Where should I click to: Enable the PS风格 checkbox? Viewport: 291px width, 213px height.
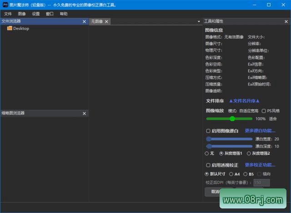click(264, 111)
